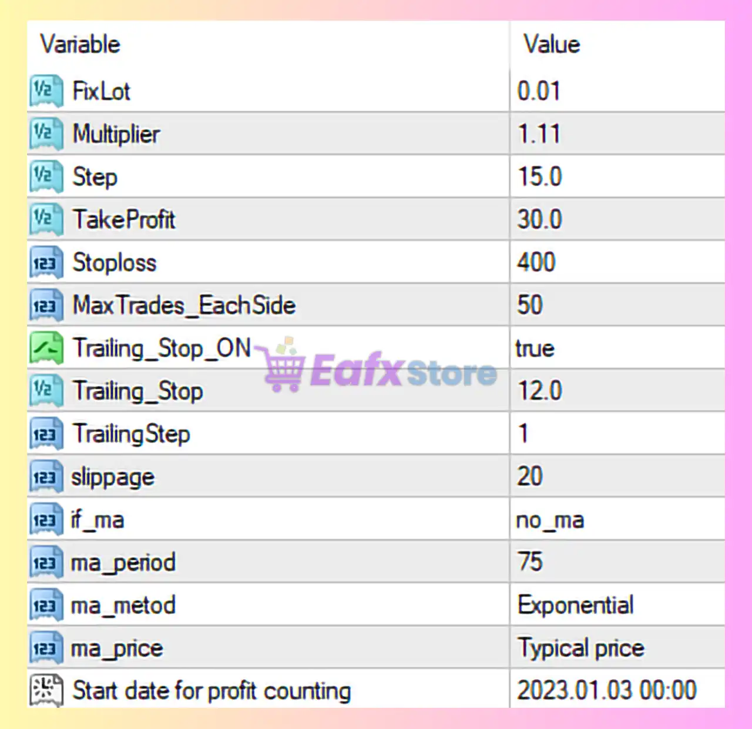Click the calendar icon beside Start date
The image size is (752, 729).
pyautogui.click(x=46, y=690)
